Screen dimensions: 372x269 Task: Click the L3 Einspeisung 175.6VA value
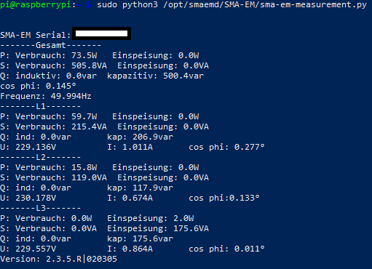coord(191,228)
